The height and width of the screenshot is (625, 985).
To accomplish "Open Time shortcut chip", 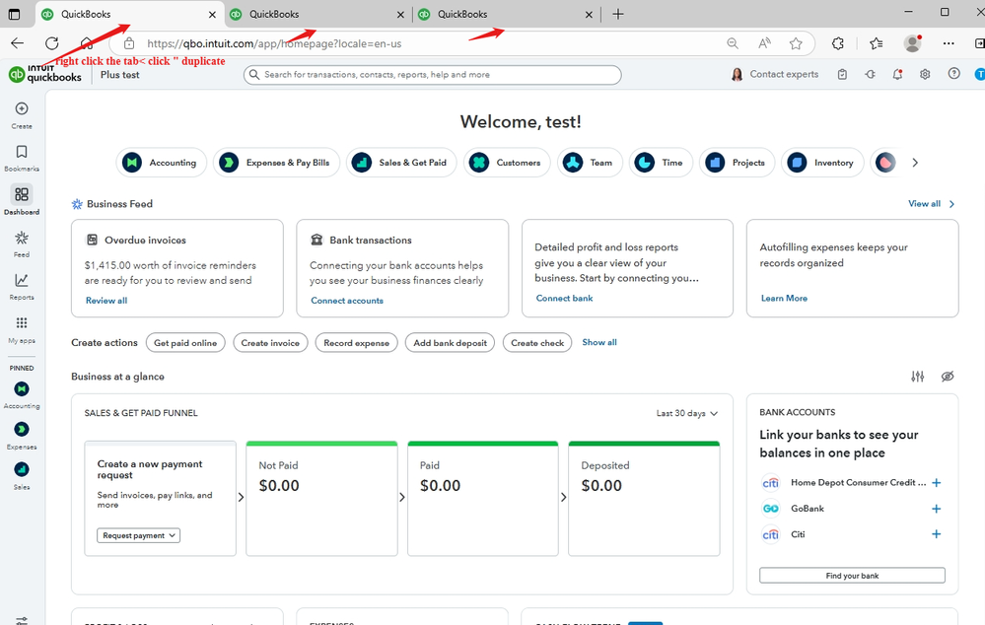I will (x=661, y=163).
